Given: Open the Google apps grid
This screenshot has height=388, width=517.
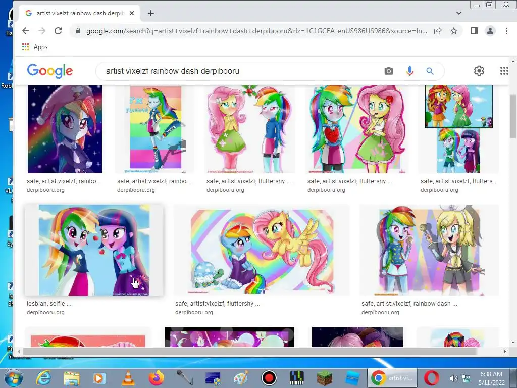Looking at the screenshot, I should [504, 71].
